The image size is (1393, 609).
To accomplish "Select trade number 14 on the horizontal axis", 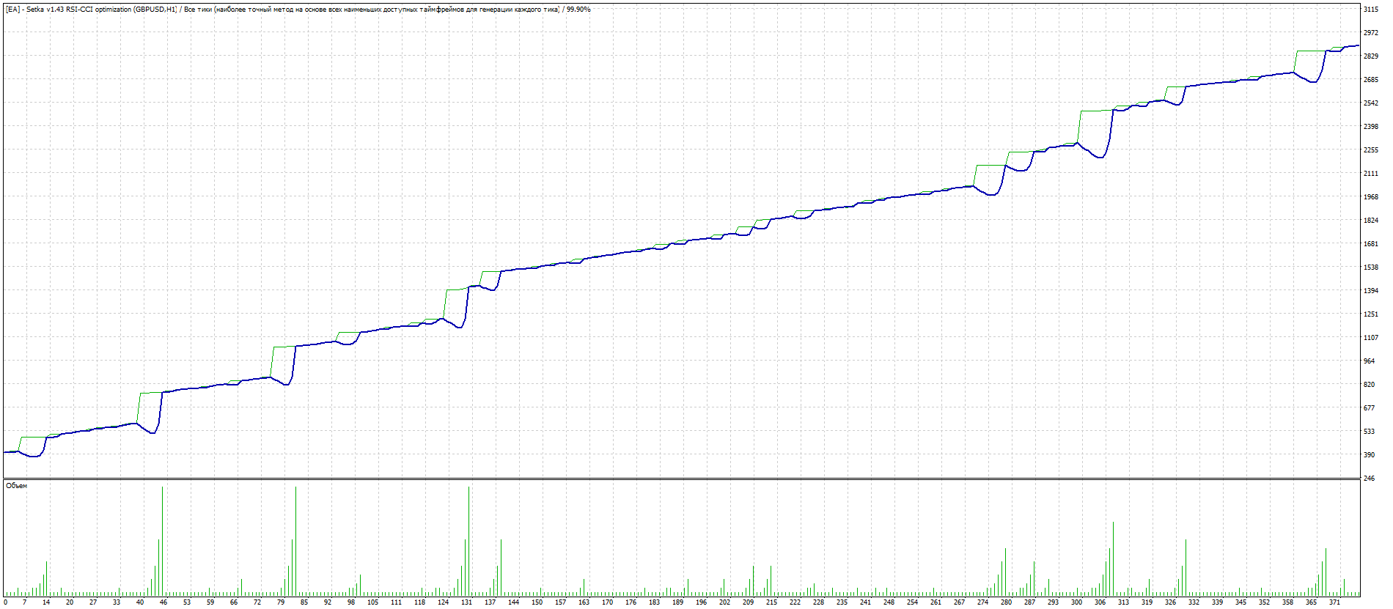I will click(x=46, y=602).
